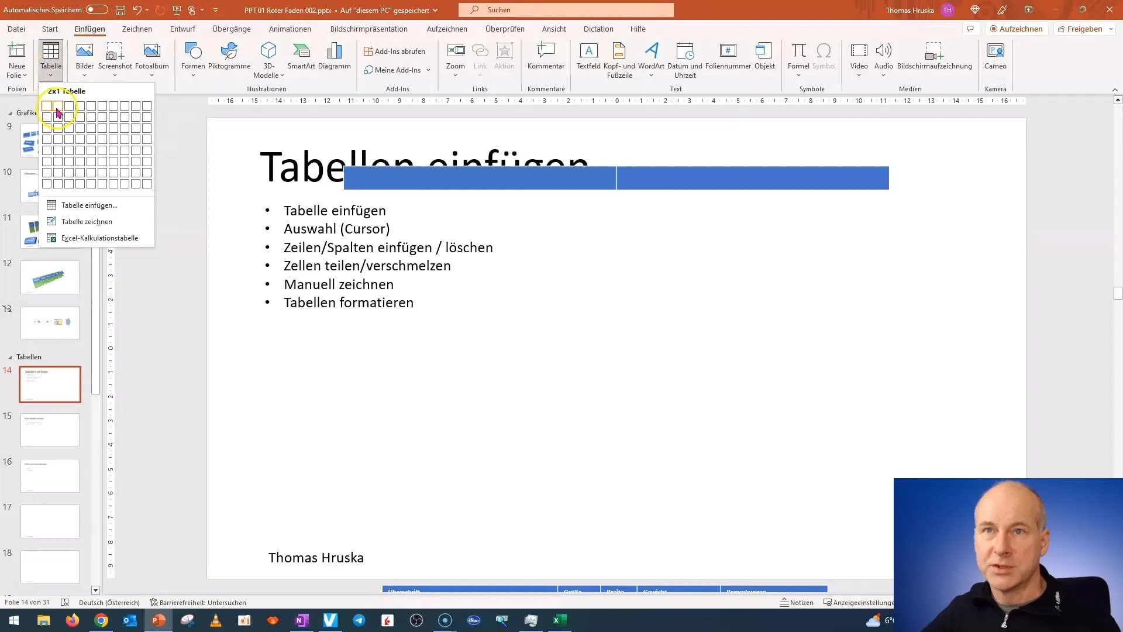Insert a Diagramm chart
This screenshot has height=632, width=1123.
point(335,56)
